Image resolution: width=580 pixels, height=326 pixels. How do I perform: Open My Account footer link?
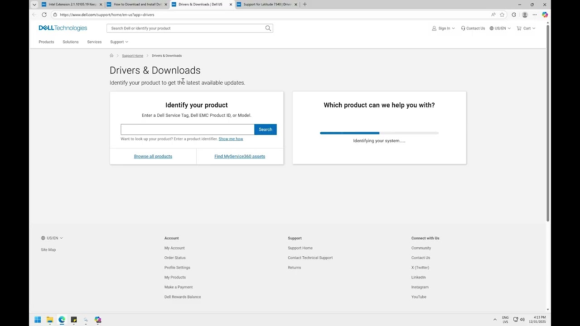click(174, 248)
